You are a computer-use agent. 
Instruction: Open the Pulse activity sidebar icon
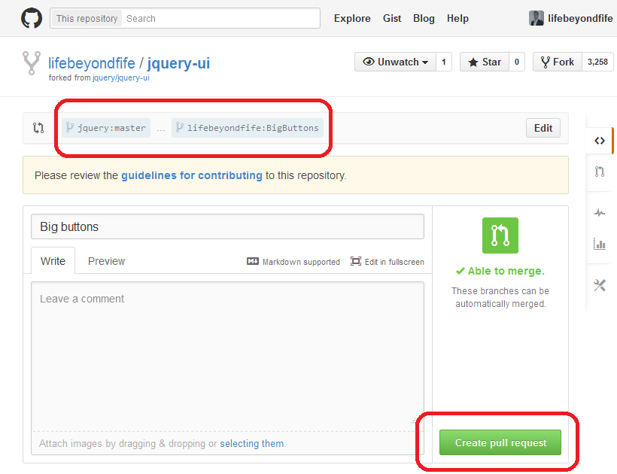pos(600,213)
